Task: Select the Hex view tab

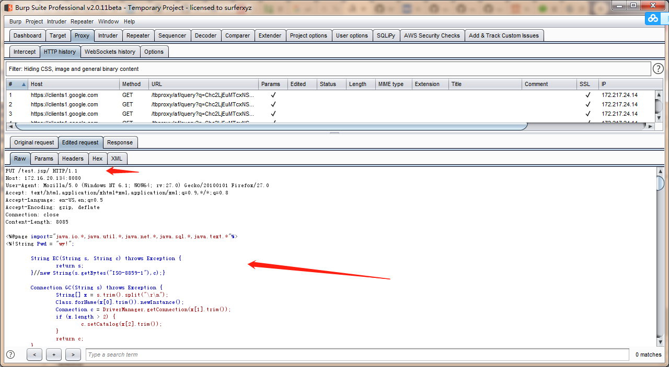Action: click(98, 158)
